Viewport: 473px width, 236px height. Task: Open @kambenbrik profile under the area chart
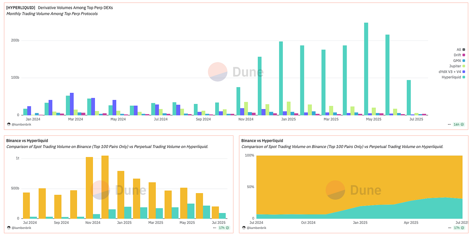point(256,228)
